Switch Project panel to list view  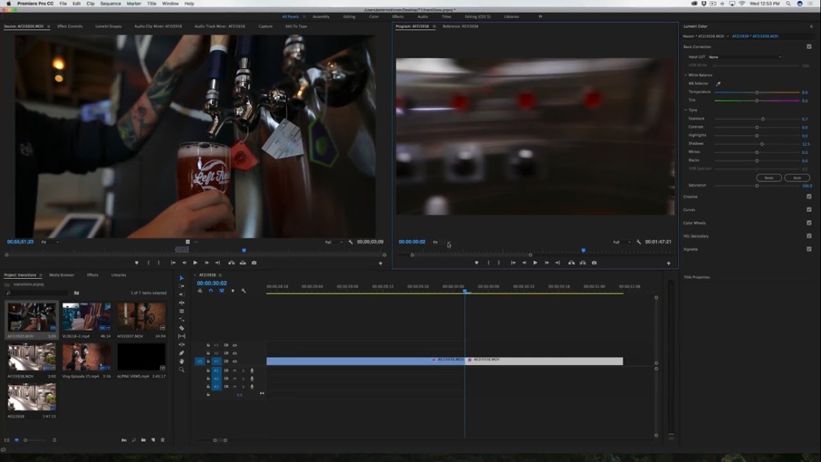7,440
